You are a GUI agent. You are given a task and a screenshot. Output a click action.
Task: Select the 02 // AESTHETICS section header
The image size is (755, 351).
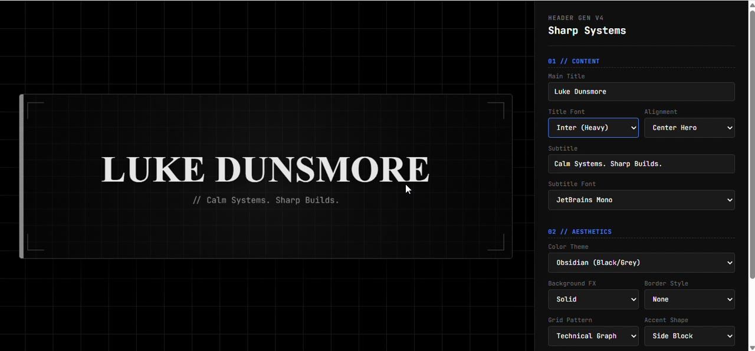pyautogui.click(x=579, y=232)
